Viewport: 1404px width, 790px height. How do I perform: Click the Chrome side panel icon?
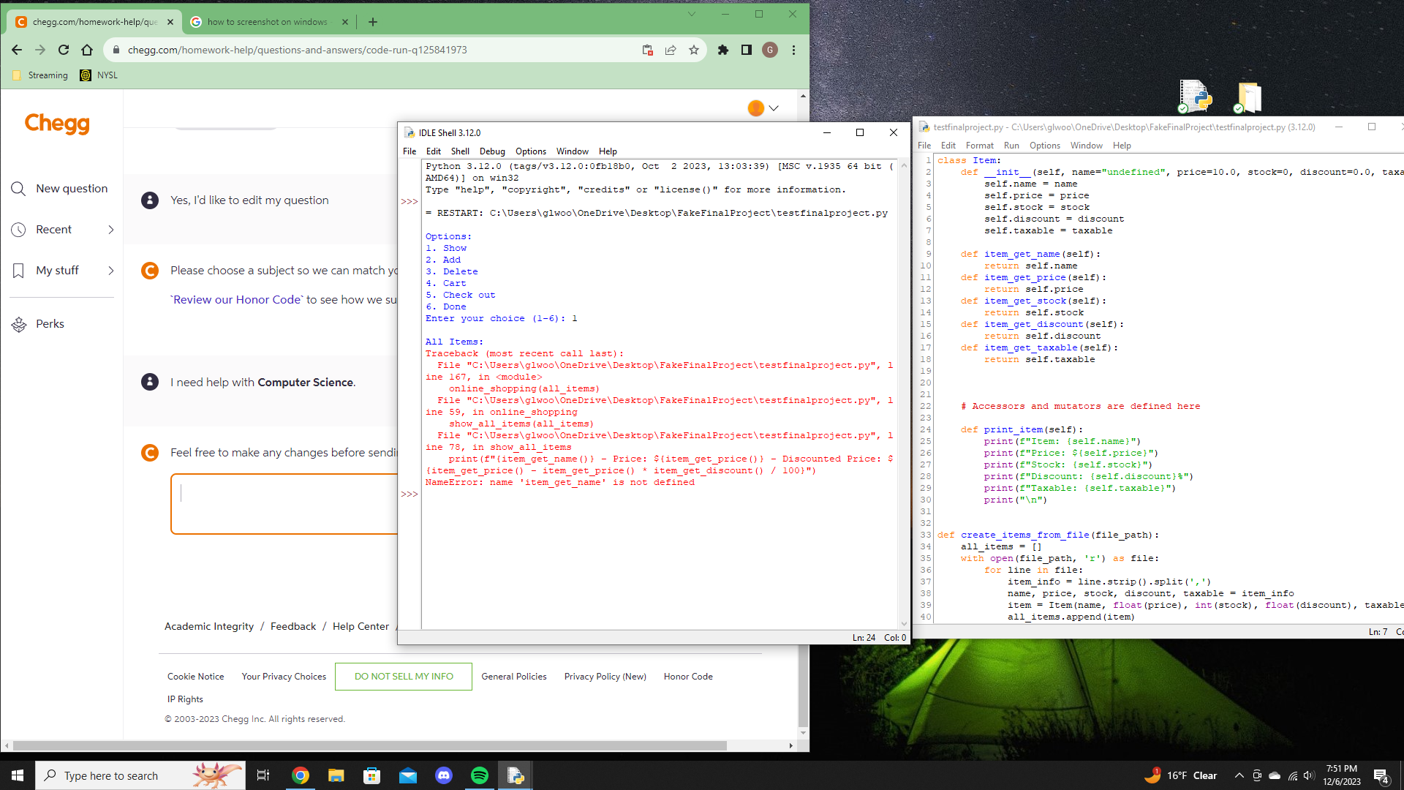tap(747, 50)
